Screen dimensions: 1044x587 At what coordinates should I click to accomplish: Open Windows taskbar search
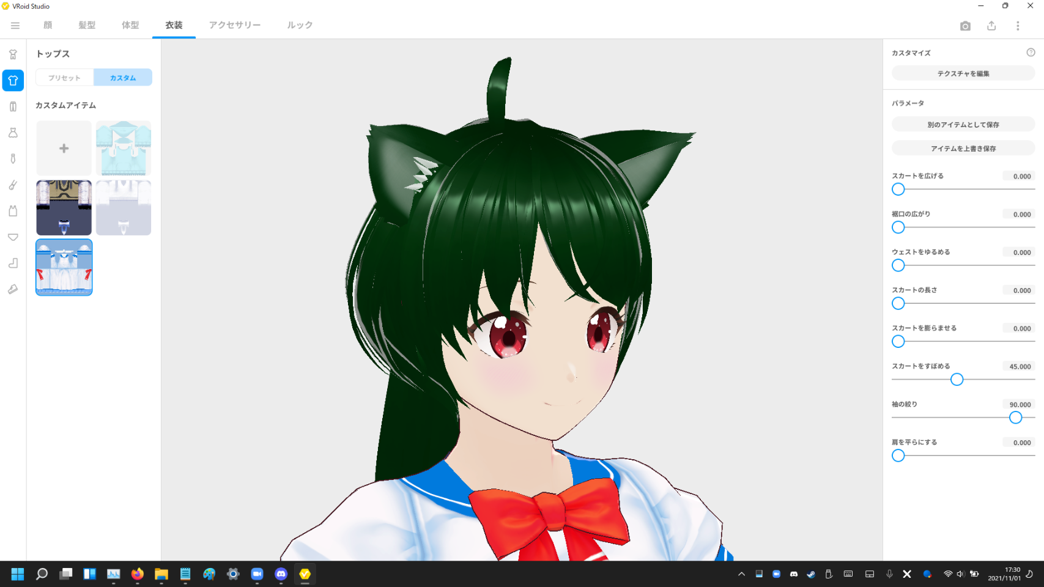[42, 574]
